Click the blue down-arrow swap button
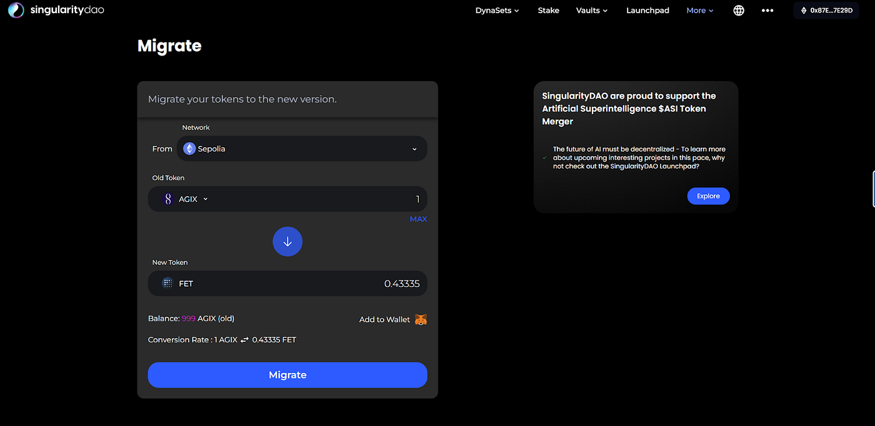The height and width of the screenshot is (426, 875). [287, 241]
